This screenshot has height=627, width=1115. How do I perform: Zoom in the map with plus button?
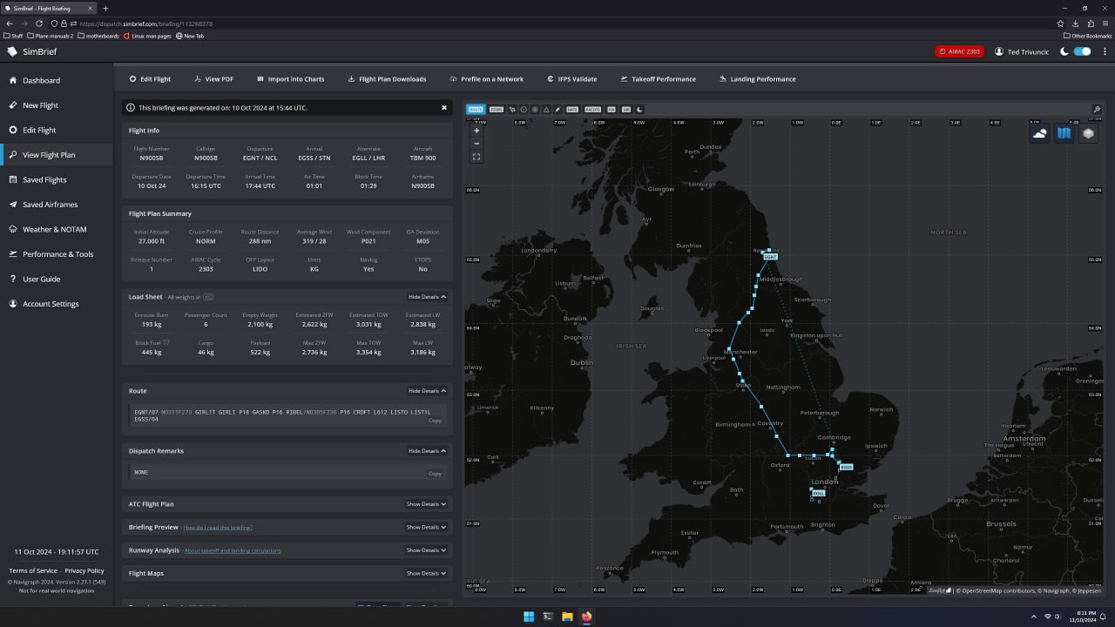(x=476, y=131)
